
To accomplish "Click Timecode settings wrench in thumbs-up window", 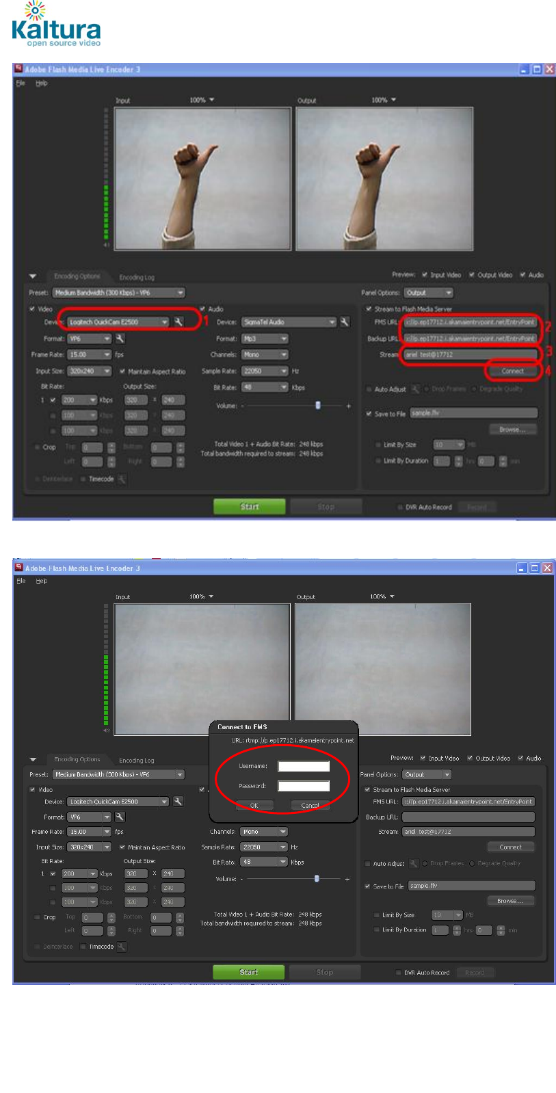I will coord(121,479).
